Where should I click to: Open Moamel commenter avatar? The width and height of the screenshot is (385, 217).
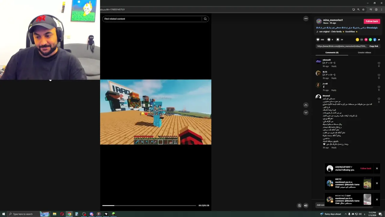(318, 97)
